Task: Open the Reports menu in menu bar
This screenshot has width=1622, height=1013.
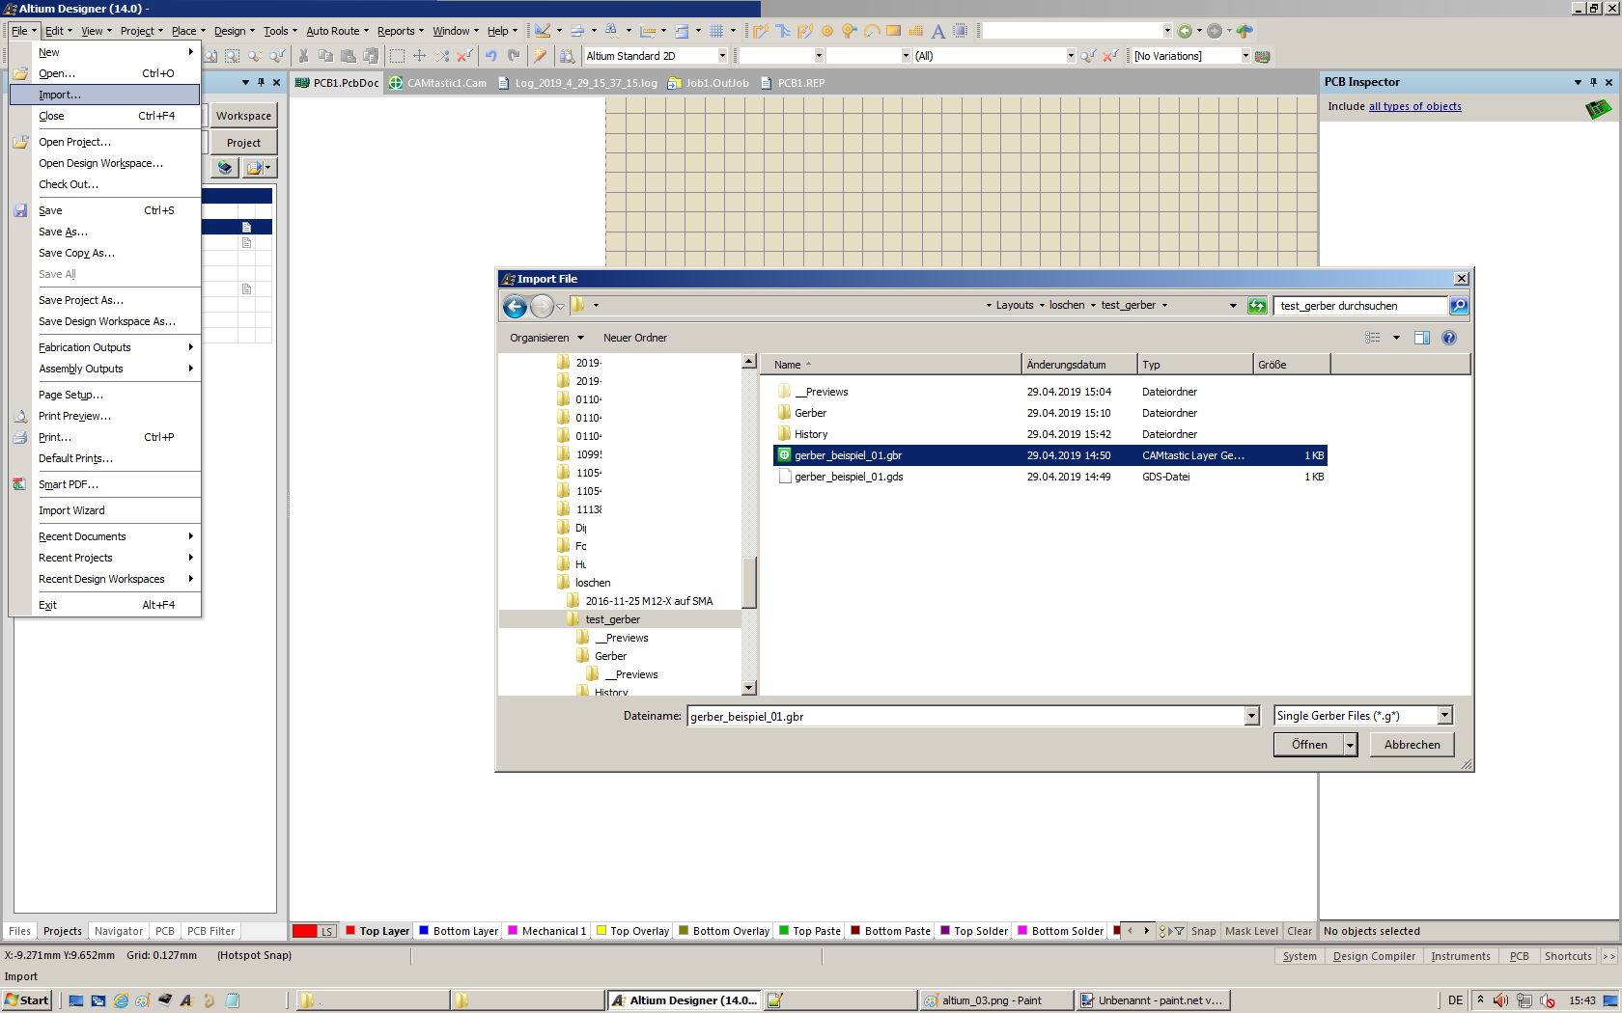Action: 401,31
